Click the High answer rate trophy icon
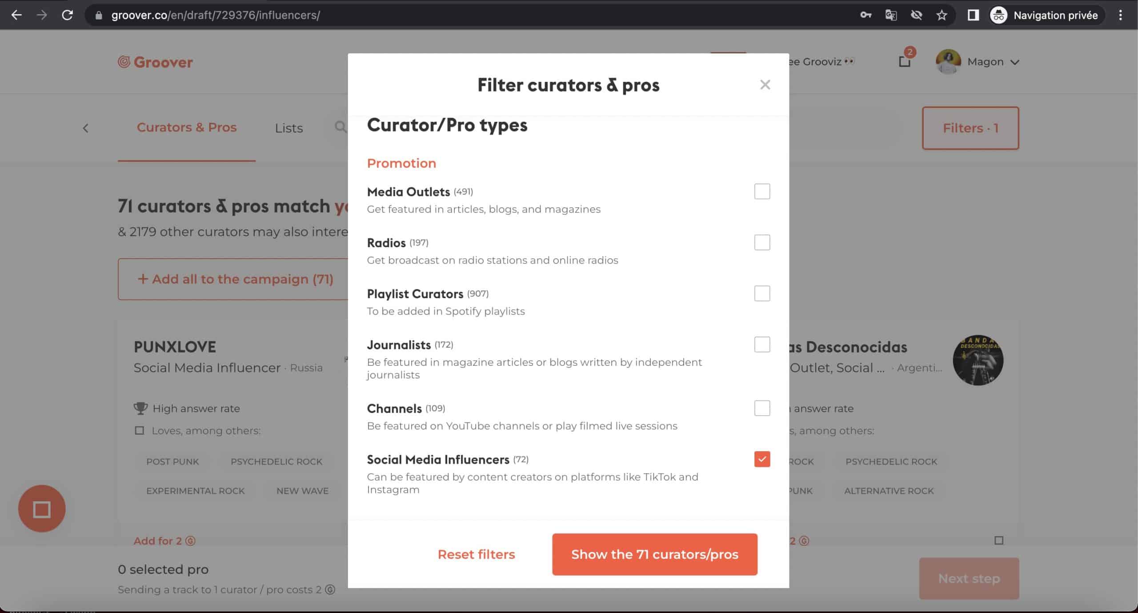The image size is (1138, 613). click(x=140, y=408)
